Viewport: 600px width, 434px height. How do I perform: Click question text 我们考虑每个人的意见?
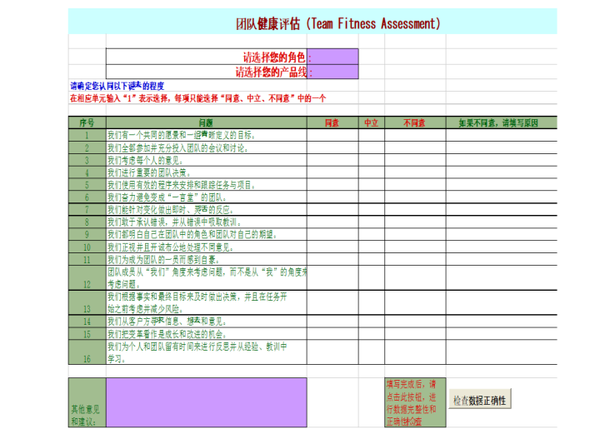[x=145, y=160]
